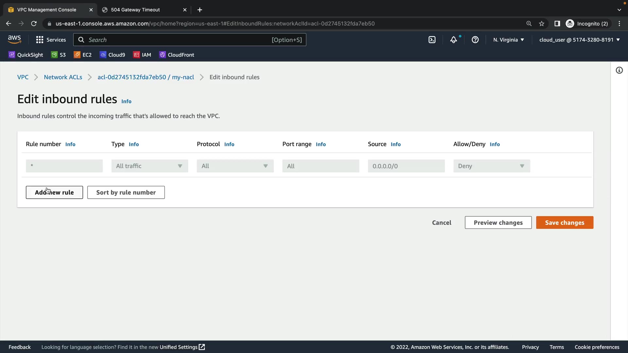The width and height of the screenshot is (628, 353).
Task: Open the All traffic type dropdown
Action: point(149,166)
